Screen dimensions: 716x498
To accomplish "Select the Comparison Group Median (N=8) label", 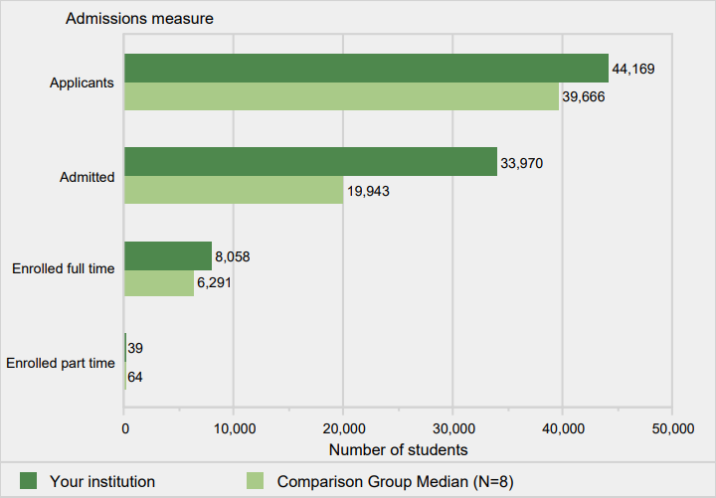I will point(395,481).
